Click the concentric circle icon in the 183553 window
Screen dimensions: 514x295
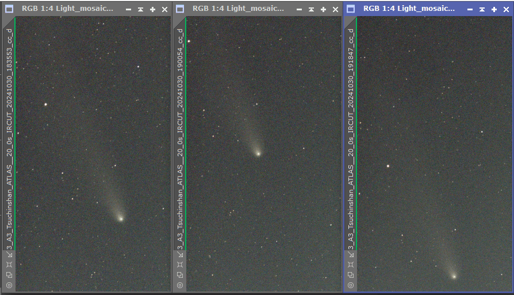pyautogui.click(x=9, y=285)
